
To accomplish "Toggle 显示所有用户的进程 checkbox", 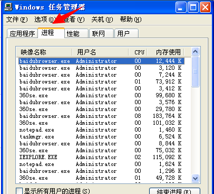I will pyautogui.click(x=19, y=191).
